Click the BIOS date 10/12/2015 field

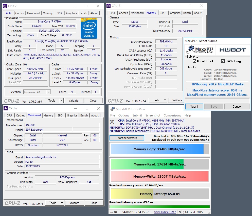click(62, 166)
